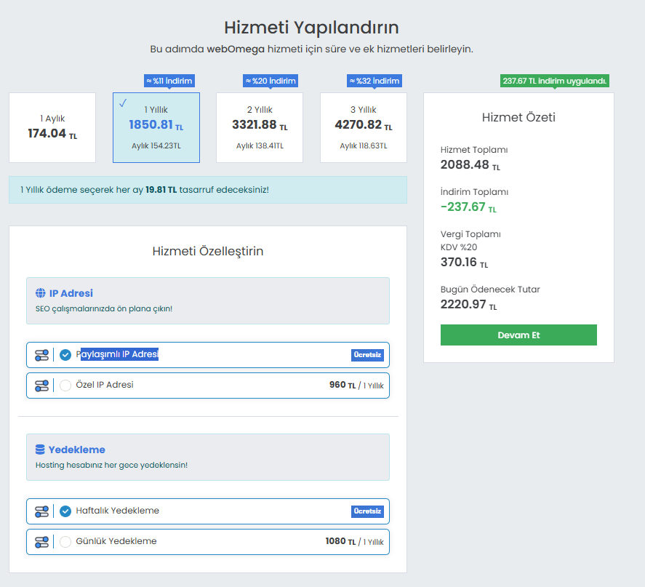
Task: Click the Hizmeti Özelleştirin heading
Action: tap(208, 251)
